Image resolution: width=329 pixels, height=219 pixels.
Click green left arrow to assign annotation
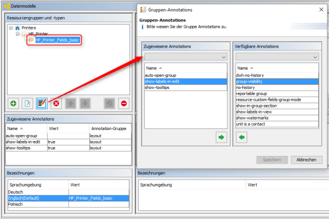pos(241,137)
